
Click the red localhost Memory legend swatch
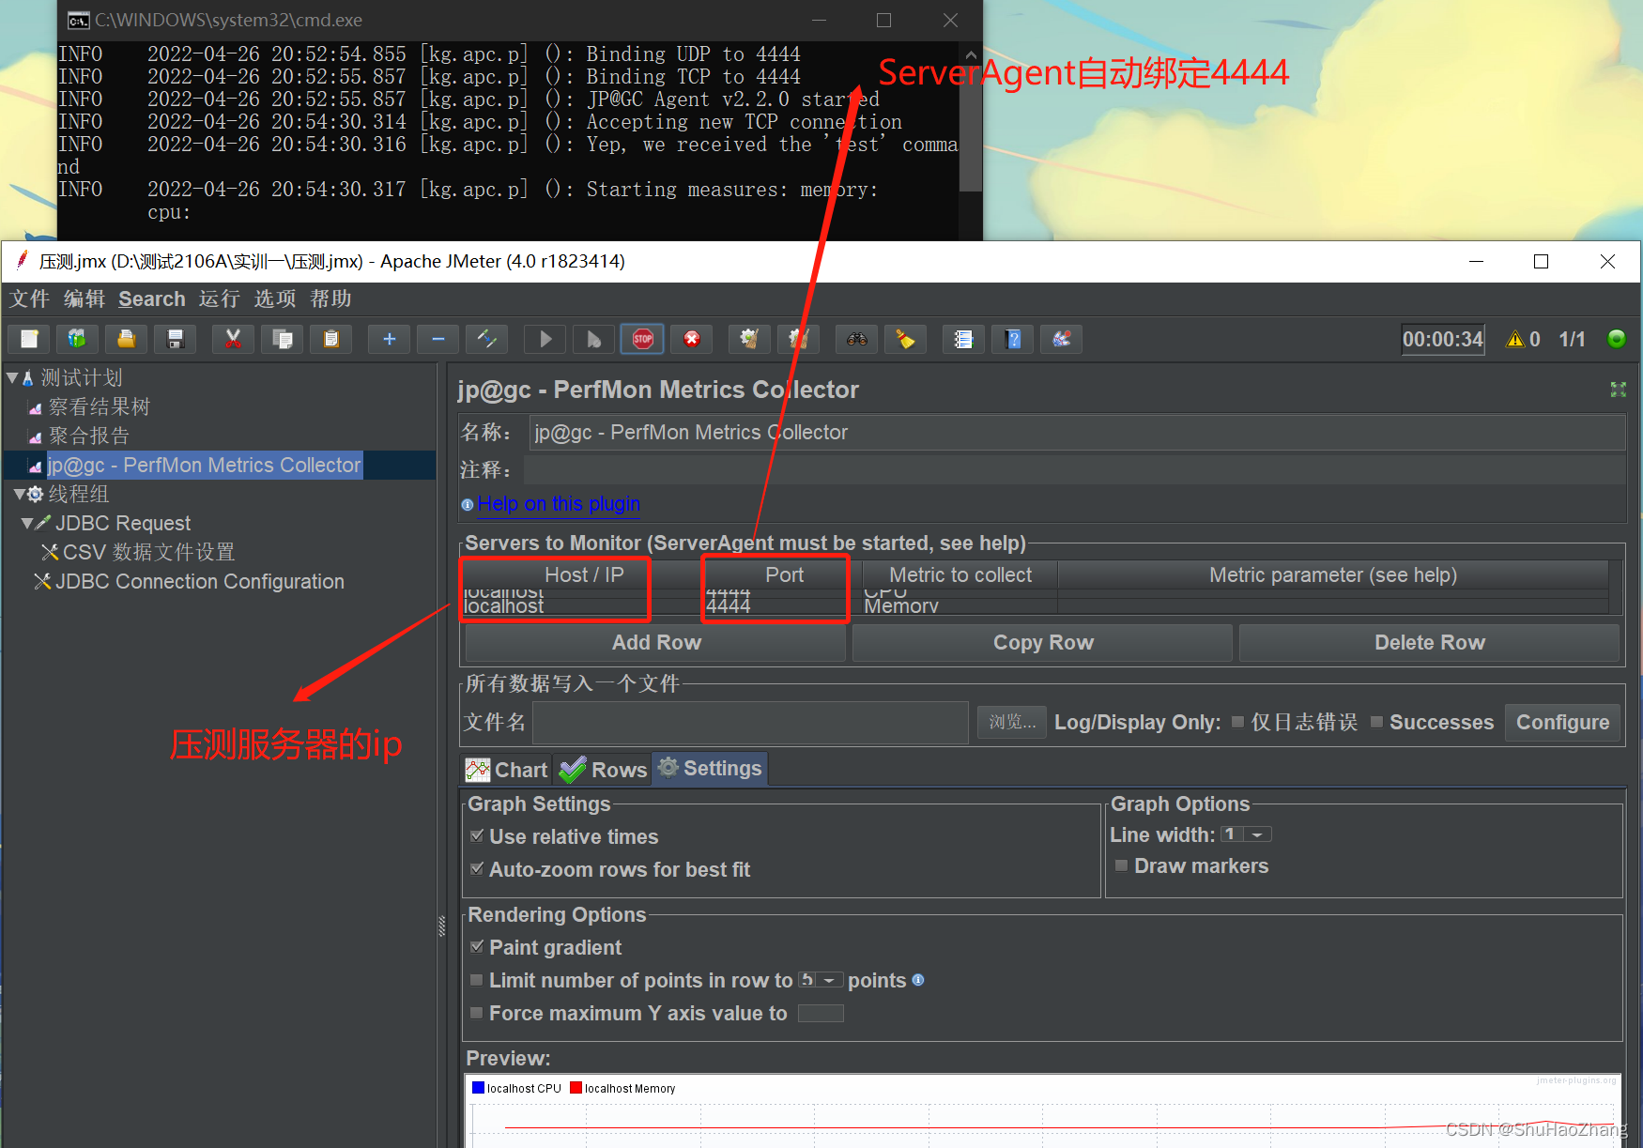tap(576, 1088)
